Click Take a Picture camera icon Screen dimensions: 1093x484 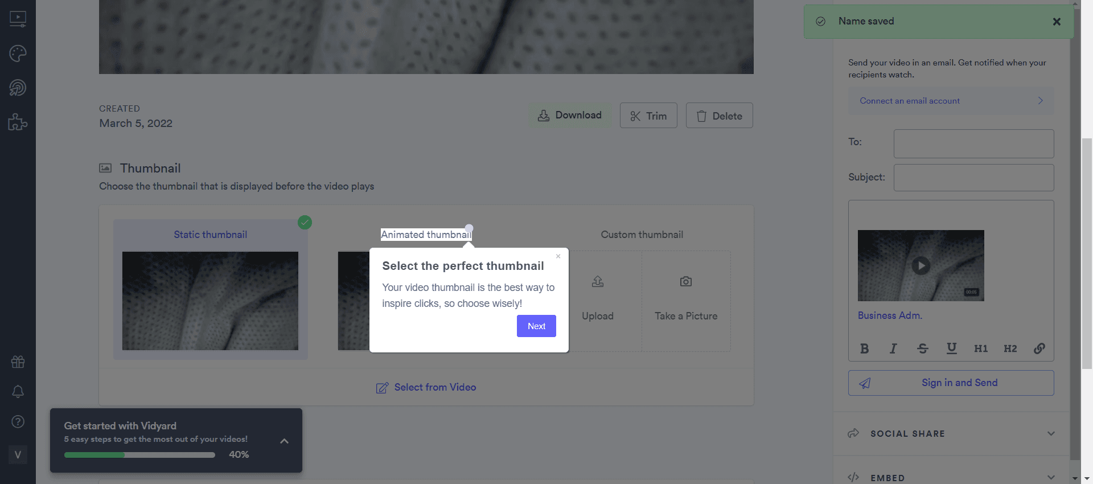tap(686, 281)
